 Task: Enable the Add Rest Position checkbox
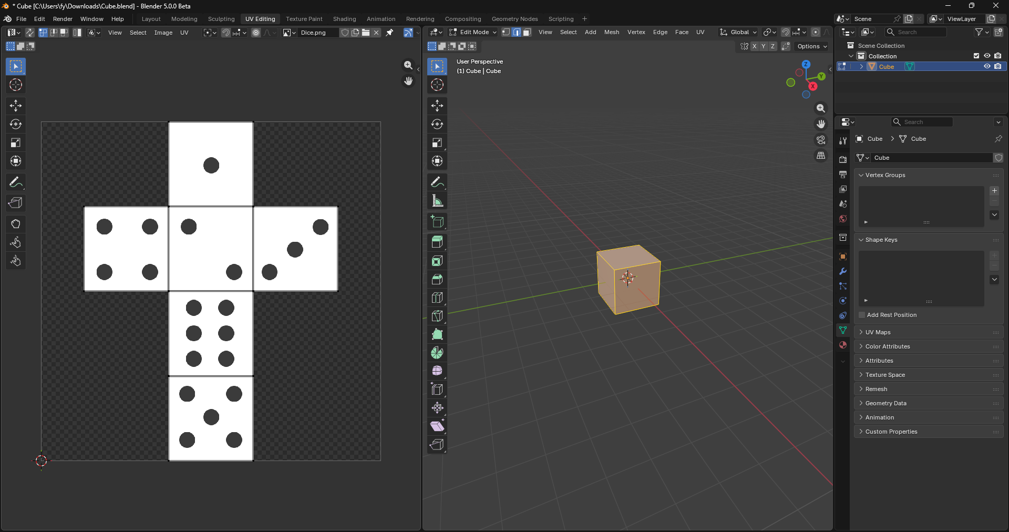point(862,315)
